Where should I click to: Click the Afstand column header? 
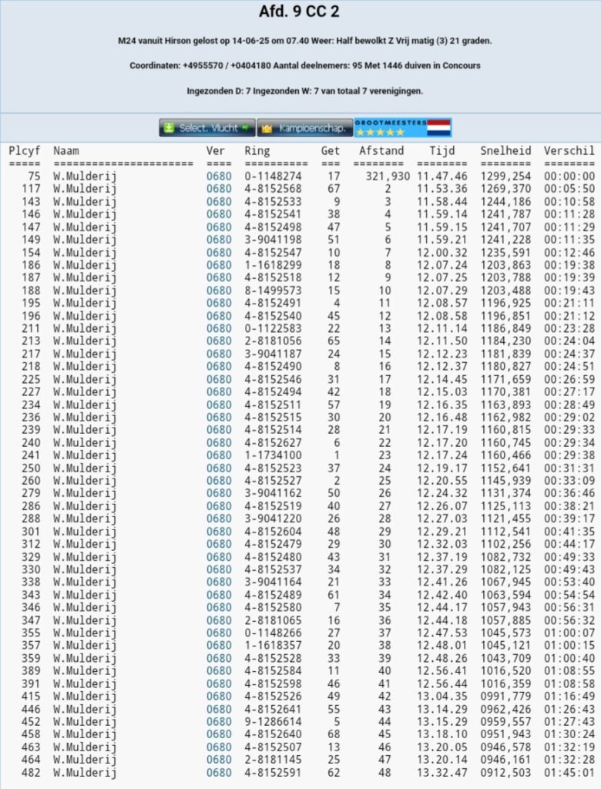tap(381, 151)
